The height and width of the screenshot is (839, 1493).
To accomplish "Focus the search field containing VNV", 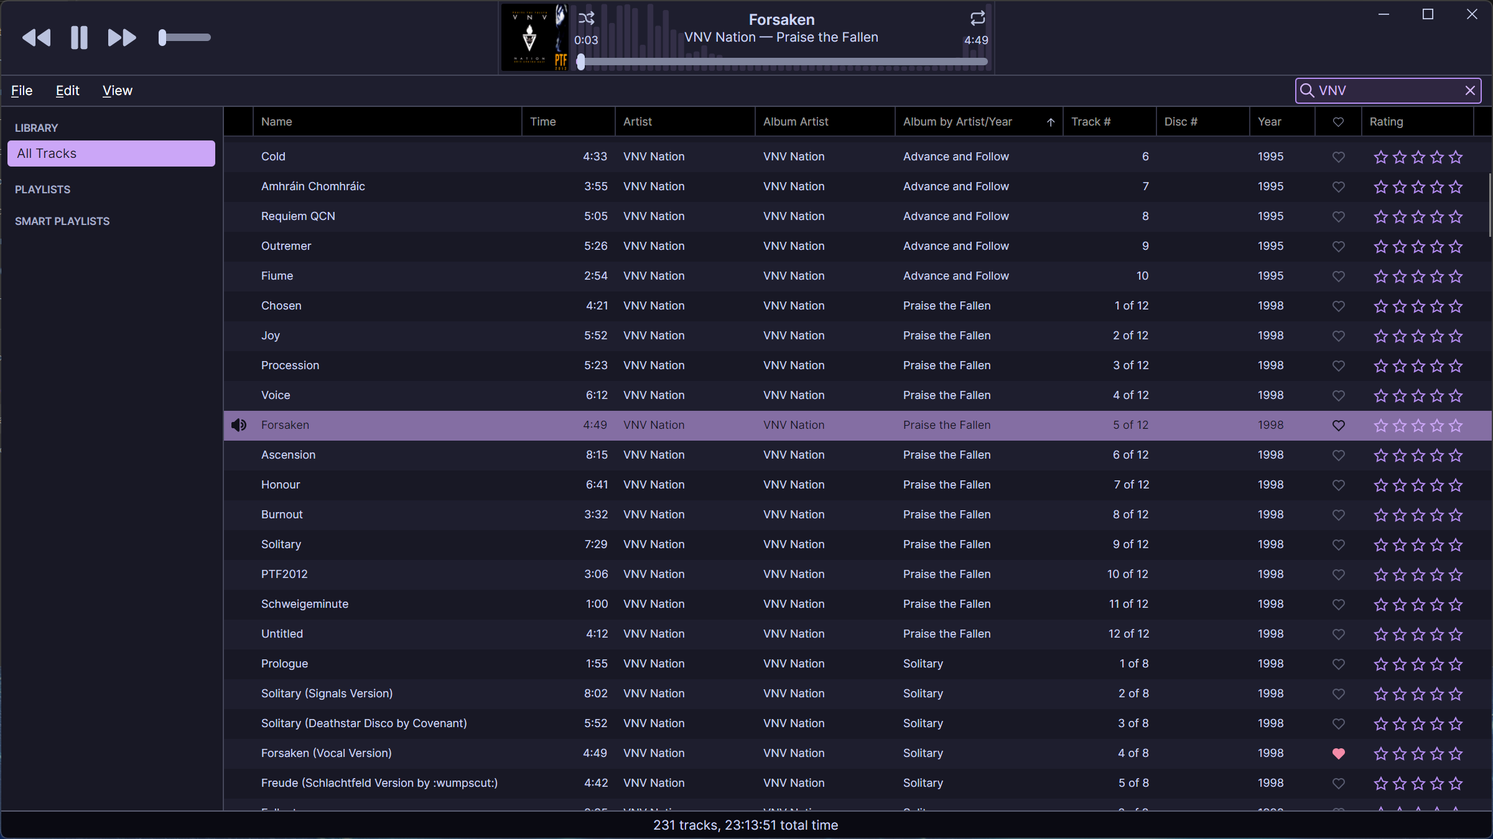I will tap(1388, 91).
